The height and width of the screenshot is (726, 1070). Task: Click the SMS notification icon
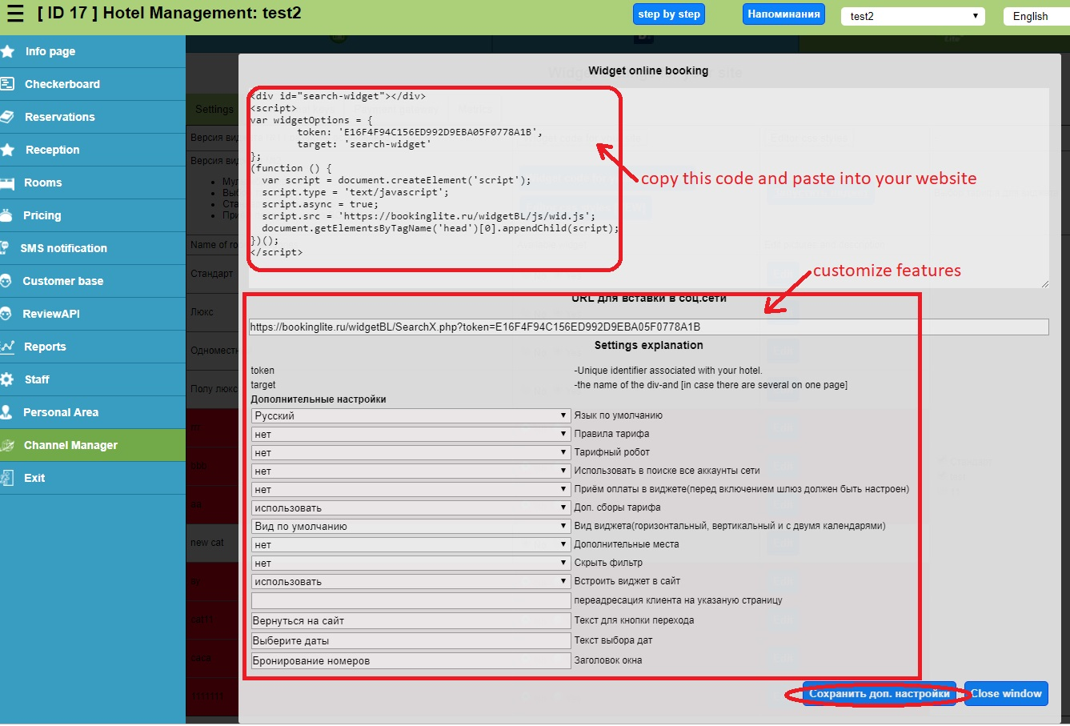click(6, 248)
